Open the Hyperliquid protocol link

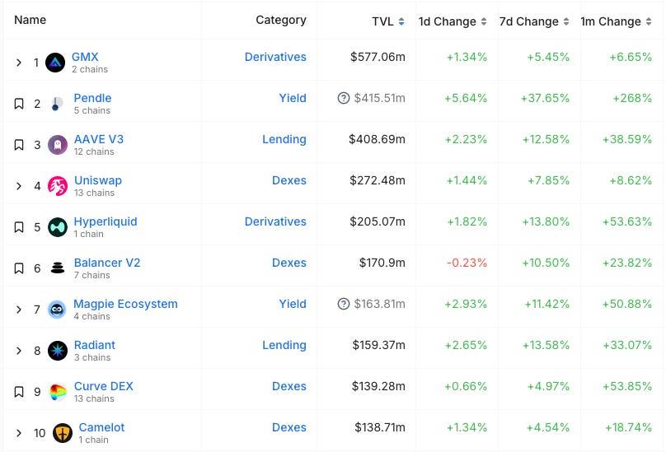pyautogui.click(x=106, y=221)
